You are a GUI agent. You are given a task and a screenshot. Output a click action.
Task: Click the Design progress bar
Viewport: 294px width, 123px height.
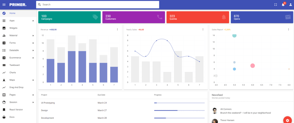179,110
